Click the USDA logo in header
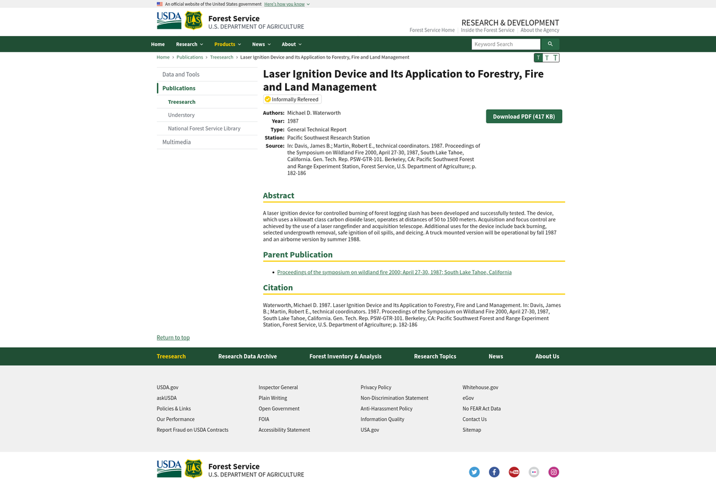The image size is (716, 488). click(169, 21)
